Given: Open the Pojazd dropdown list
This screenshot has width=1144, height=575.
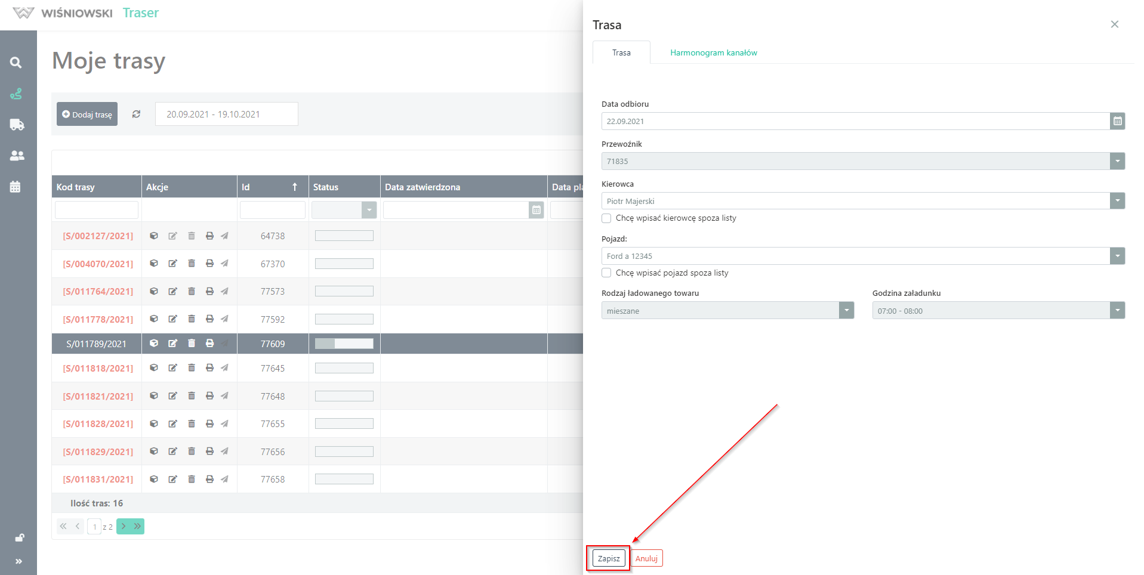Looking at the screenshot, I should point(1117,256).
